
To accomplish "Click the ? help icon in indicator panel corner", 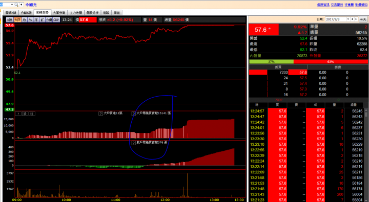I will pos(18,114).
